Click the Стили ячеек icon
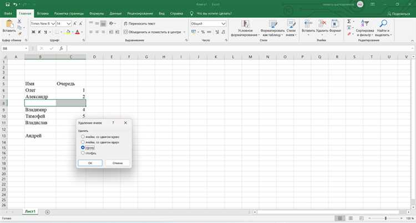416x223 pixels. pyautogui.click(x=291, y=24)
